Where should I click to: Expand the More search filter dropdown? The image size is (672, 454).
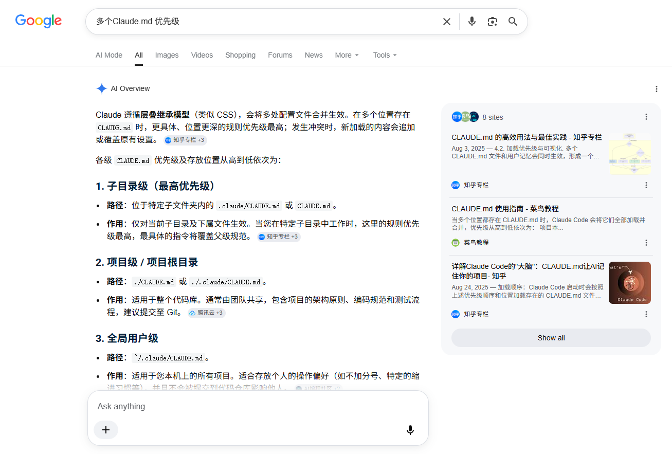347,55
